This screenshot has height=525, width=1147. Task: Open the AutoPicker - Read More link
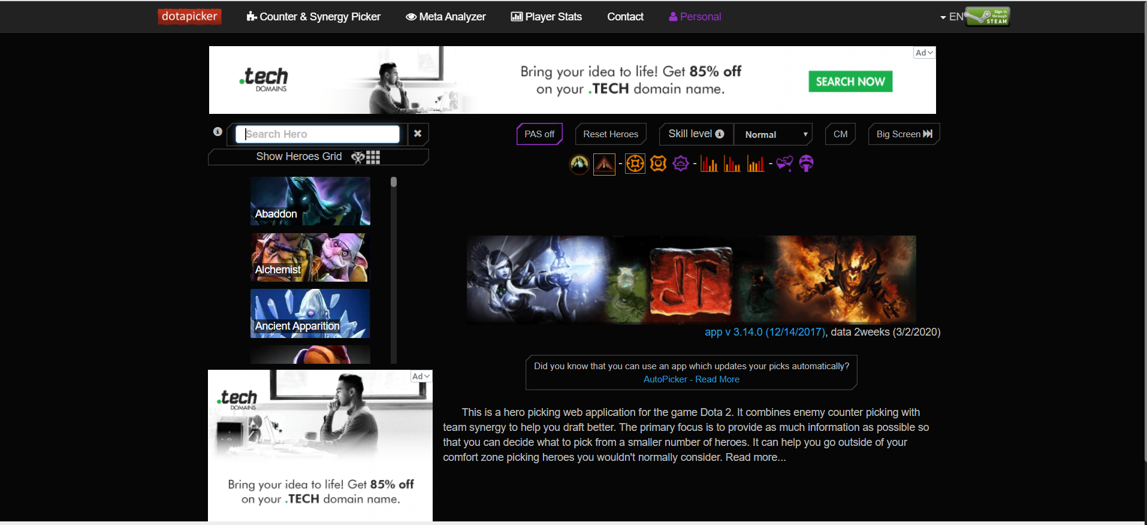(x=692, y=379)
